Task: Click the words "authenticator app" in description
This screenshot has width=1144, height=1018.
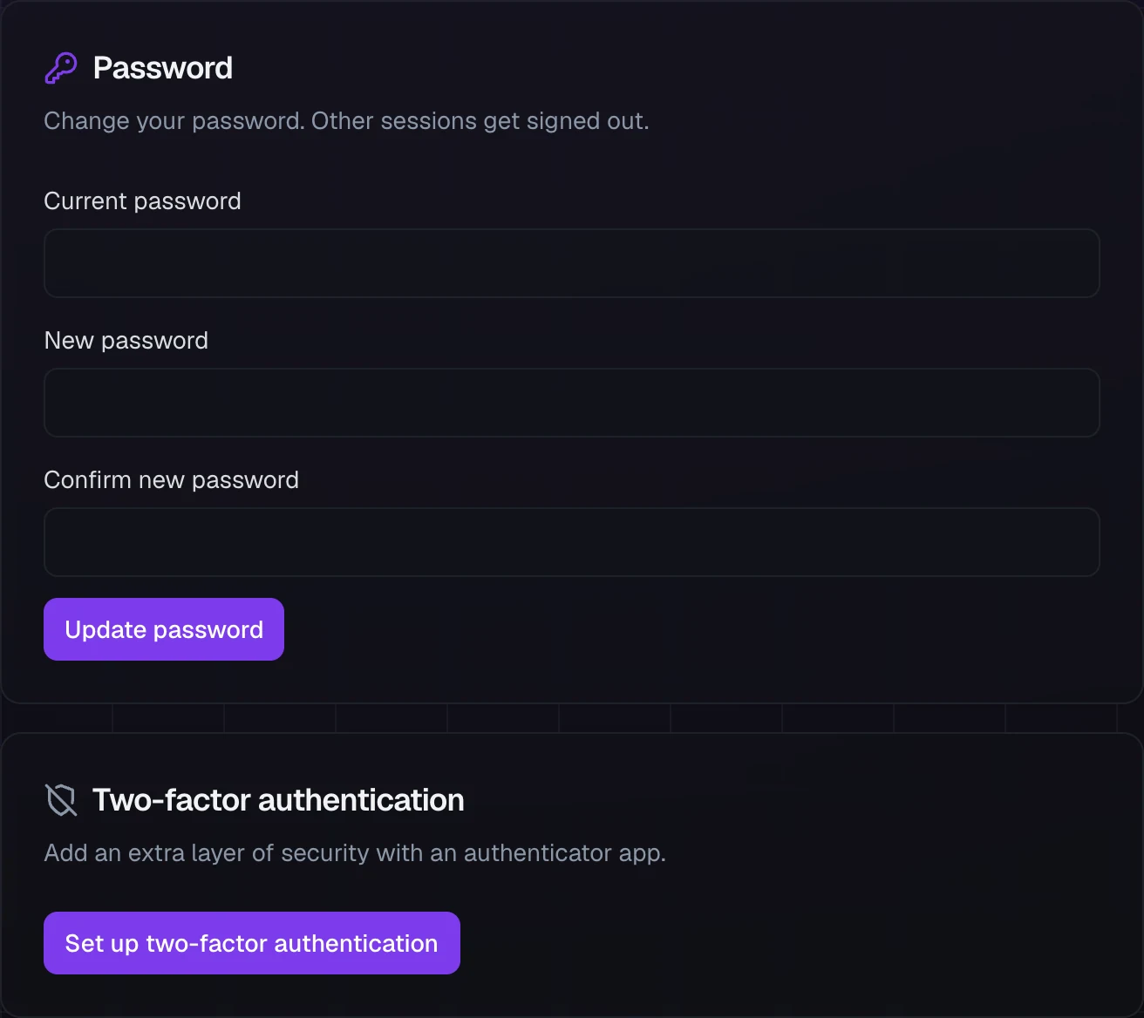Action: pyautogui.click(x=563, y=853)
